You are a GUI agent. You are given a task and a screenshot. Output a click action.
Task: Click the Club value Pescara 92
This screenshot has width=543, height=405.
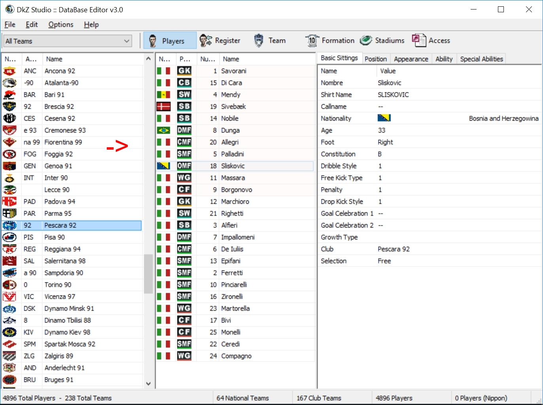click(x=394, y=249)
